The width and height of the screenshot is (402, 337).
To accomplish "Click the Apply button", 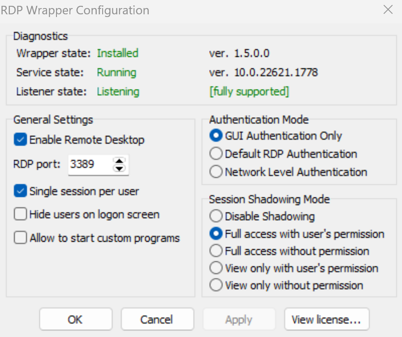I will click(238, 319).
